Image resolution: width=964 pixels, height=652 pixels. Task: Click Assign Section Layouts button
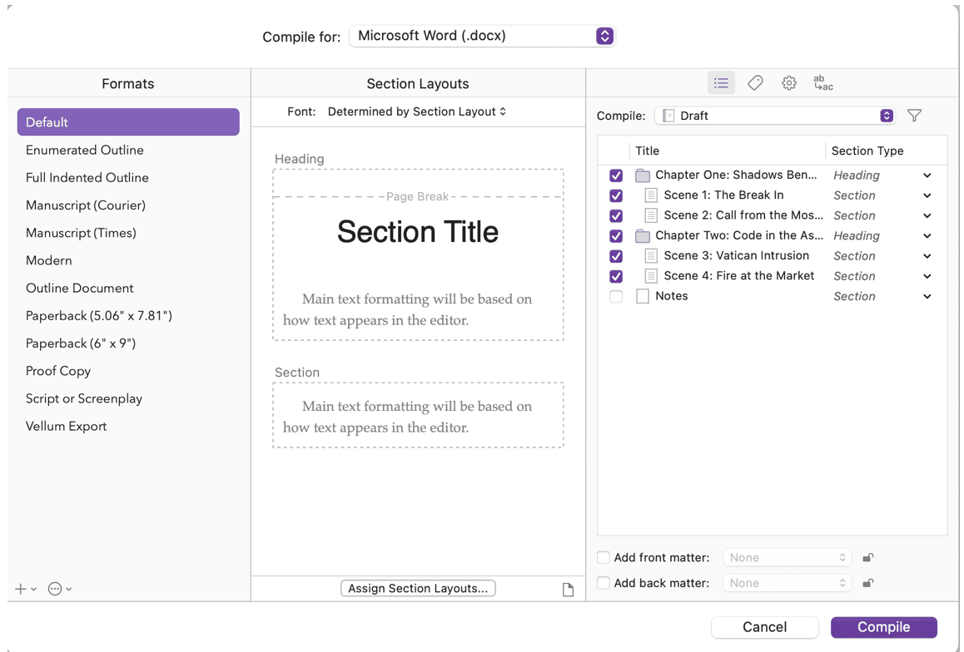(418, 588)
